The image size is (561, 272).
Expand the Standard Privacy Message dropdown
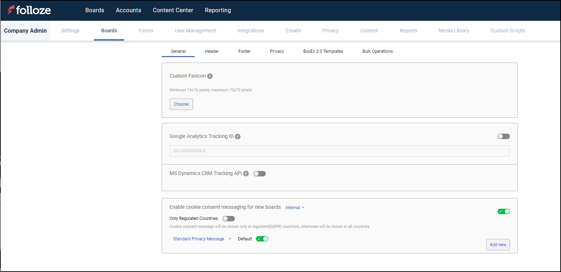click(x=202, y=239)
